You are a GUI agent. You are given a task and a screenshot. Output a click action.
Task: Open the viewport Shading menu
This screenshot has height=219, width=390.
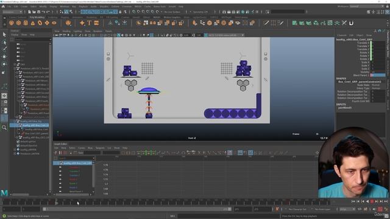[66, 31]
